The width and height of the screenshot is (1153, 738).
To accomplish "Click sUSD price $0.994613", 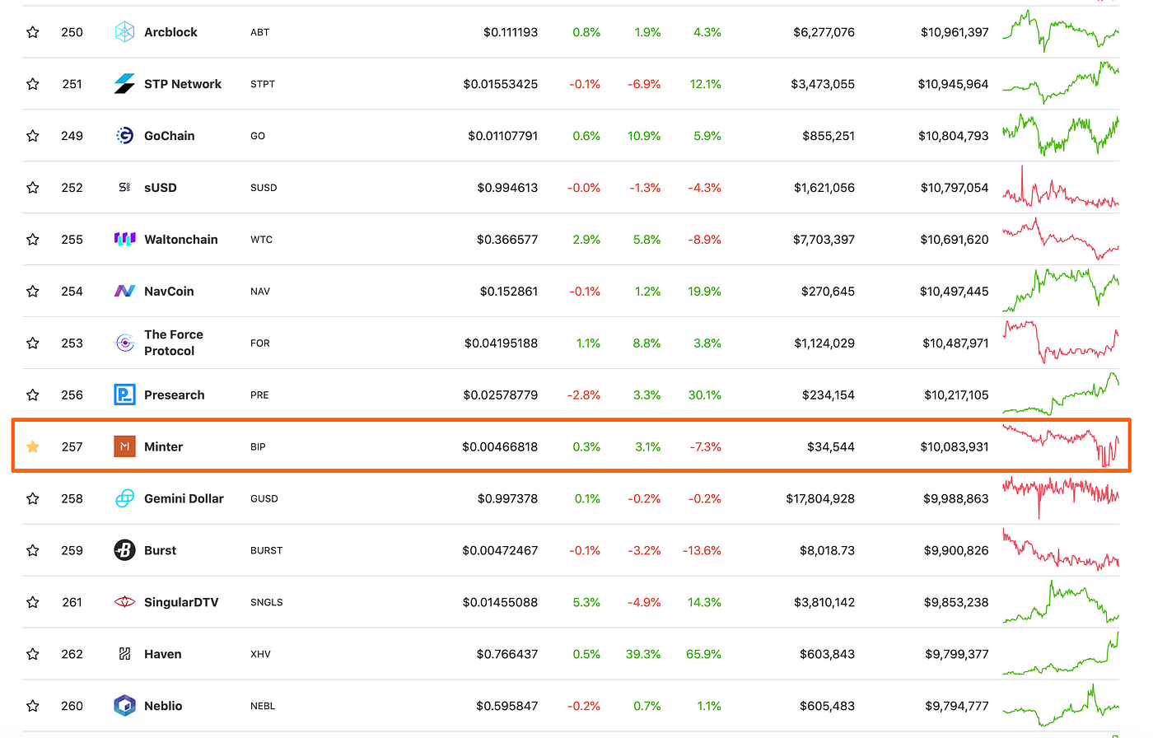I will point(507,188).
